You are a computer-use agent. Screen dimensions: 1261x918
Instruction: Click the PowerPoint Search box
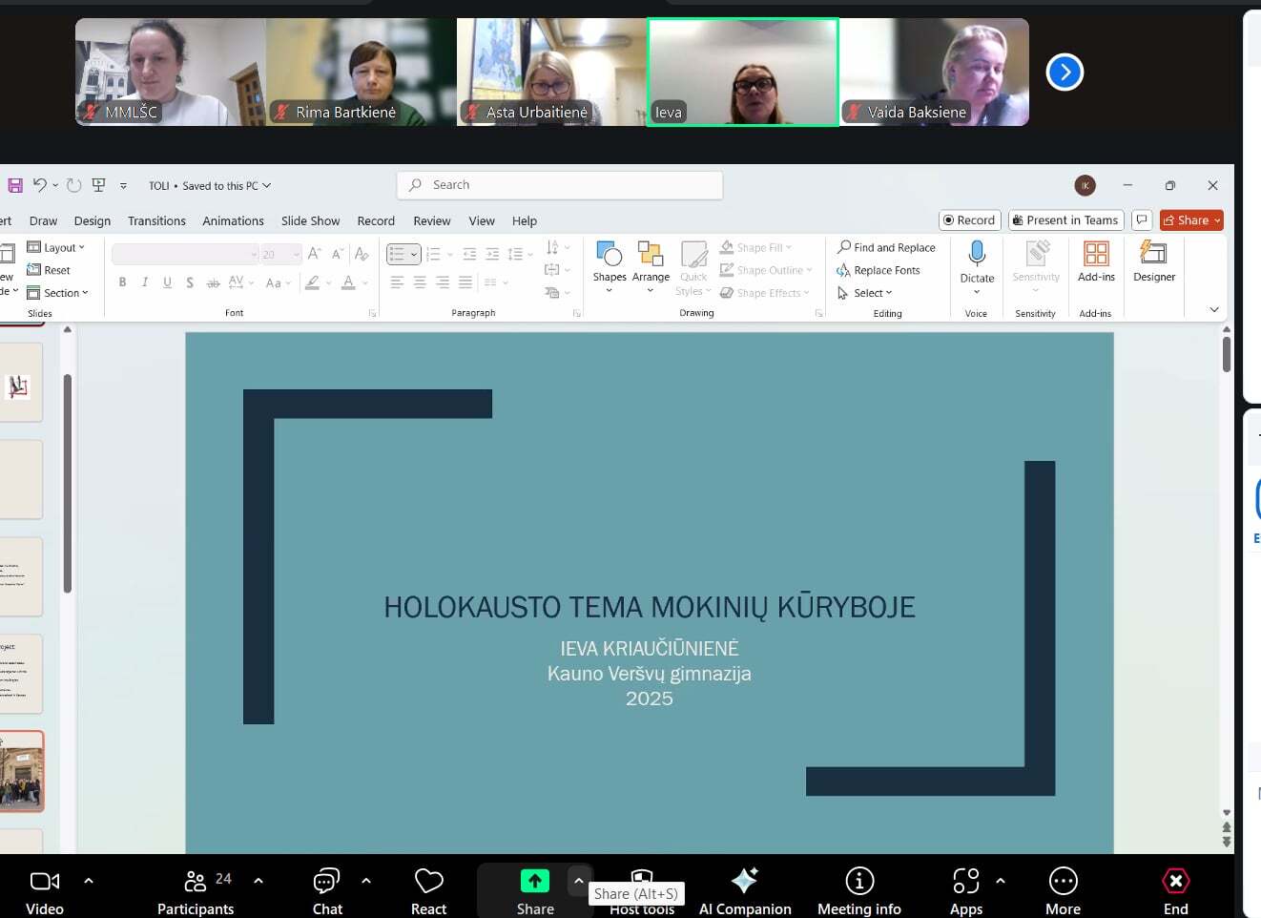pos(560,185)
